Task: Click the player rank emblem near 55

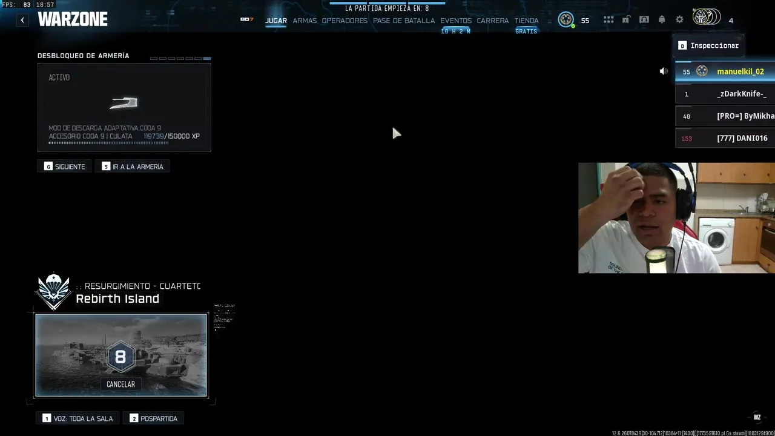Action: (x=566, y=20)
